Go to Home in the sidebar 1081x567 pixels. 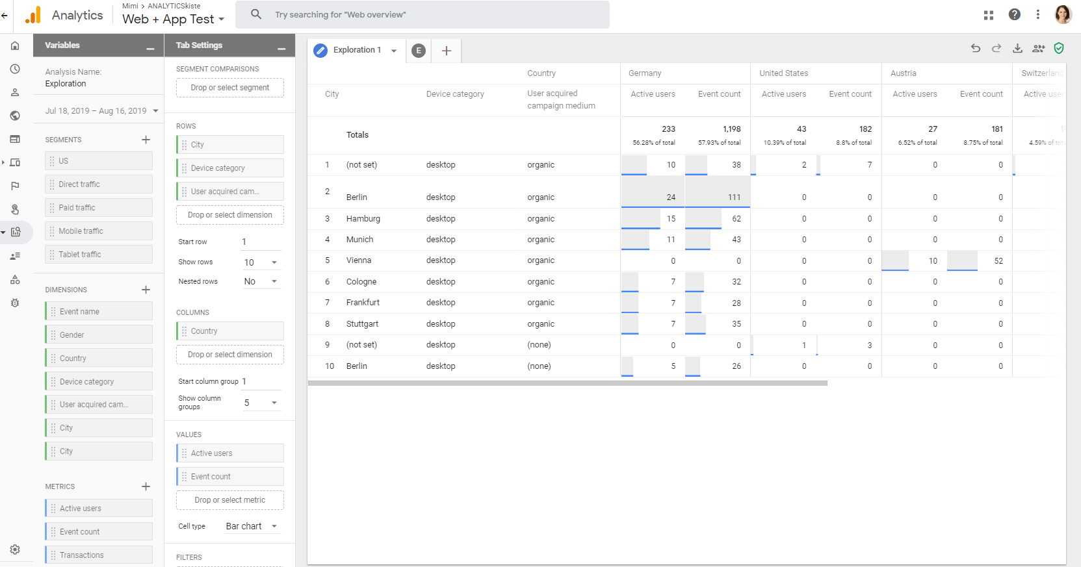(x=15, y=45)
